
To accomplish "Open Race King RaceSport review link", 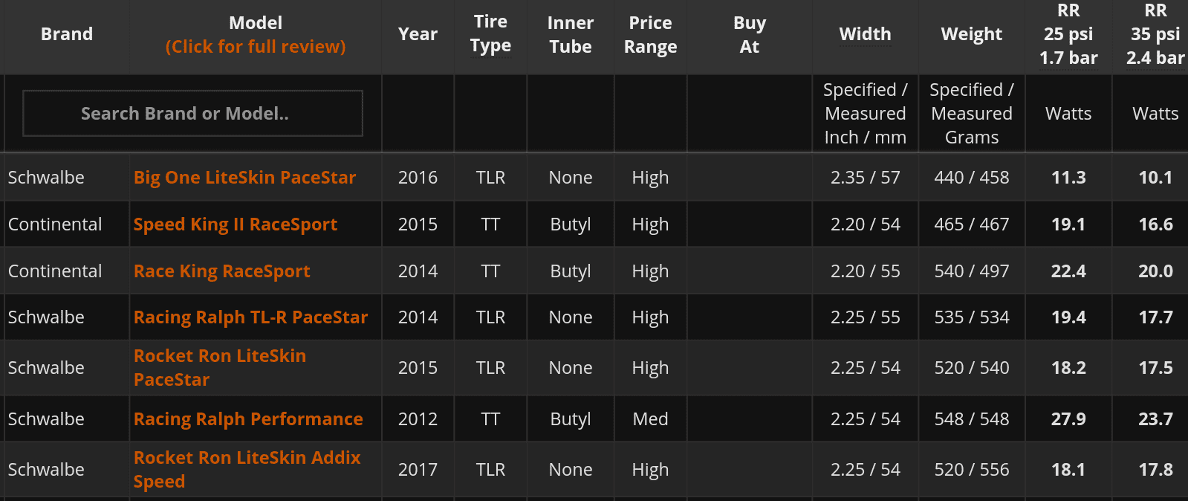I will click(222, 271).
